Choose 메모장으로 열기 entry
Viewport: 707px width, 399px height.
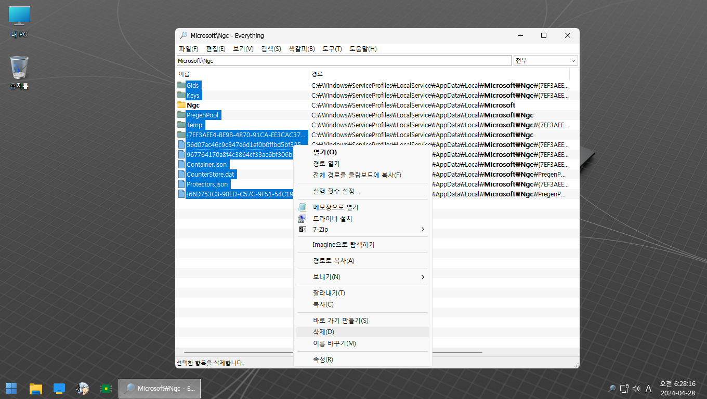[x=363, y=207]
